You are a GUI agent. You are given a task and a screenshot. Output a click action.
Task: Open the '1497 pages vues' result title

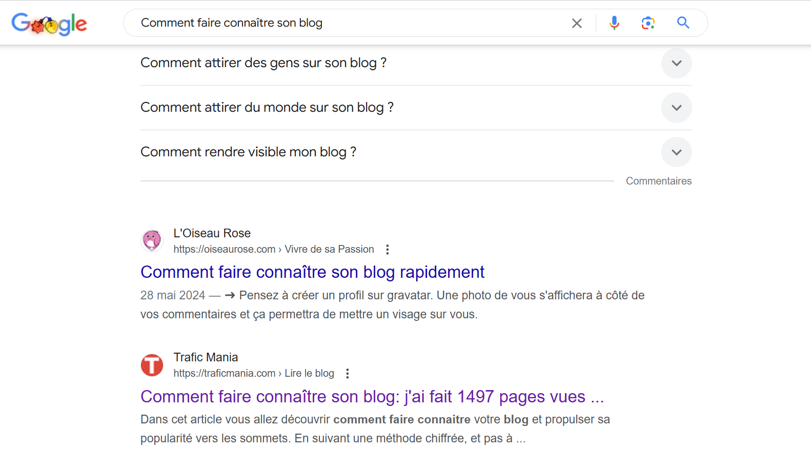pos(372,397)
